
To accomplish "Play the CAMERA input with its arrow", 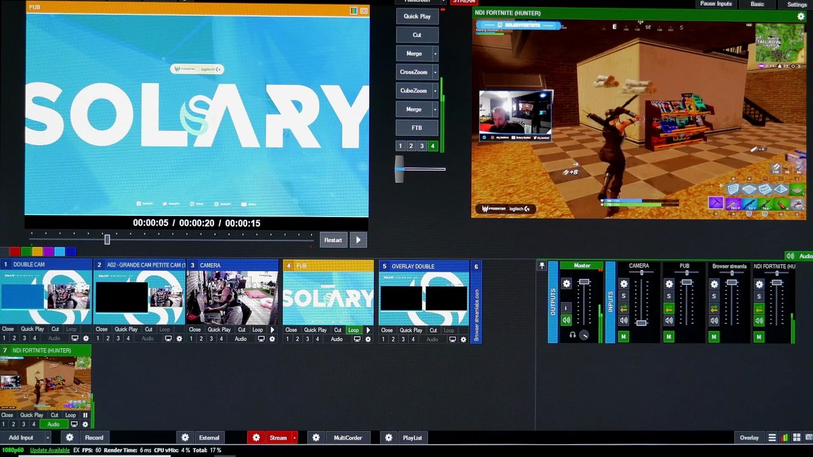I will (272, 329).
